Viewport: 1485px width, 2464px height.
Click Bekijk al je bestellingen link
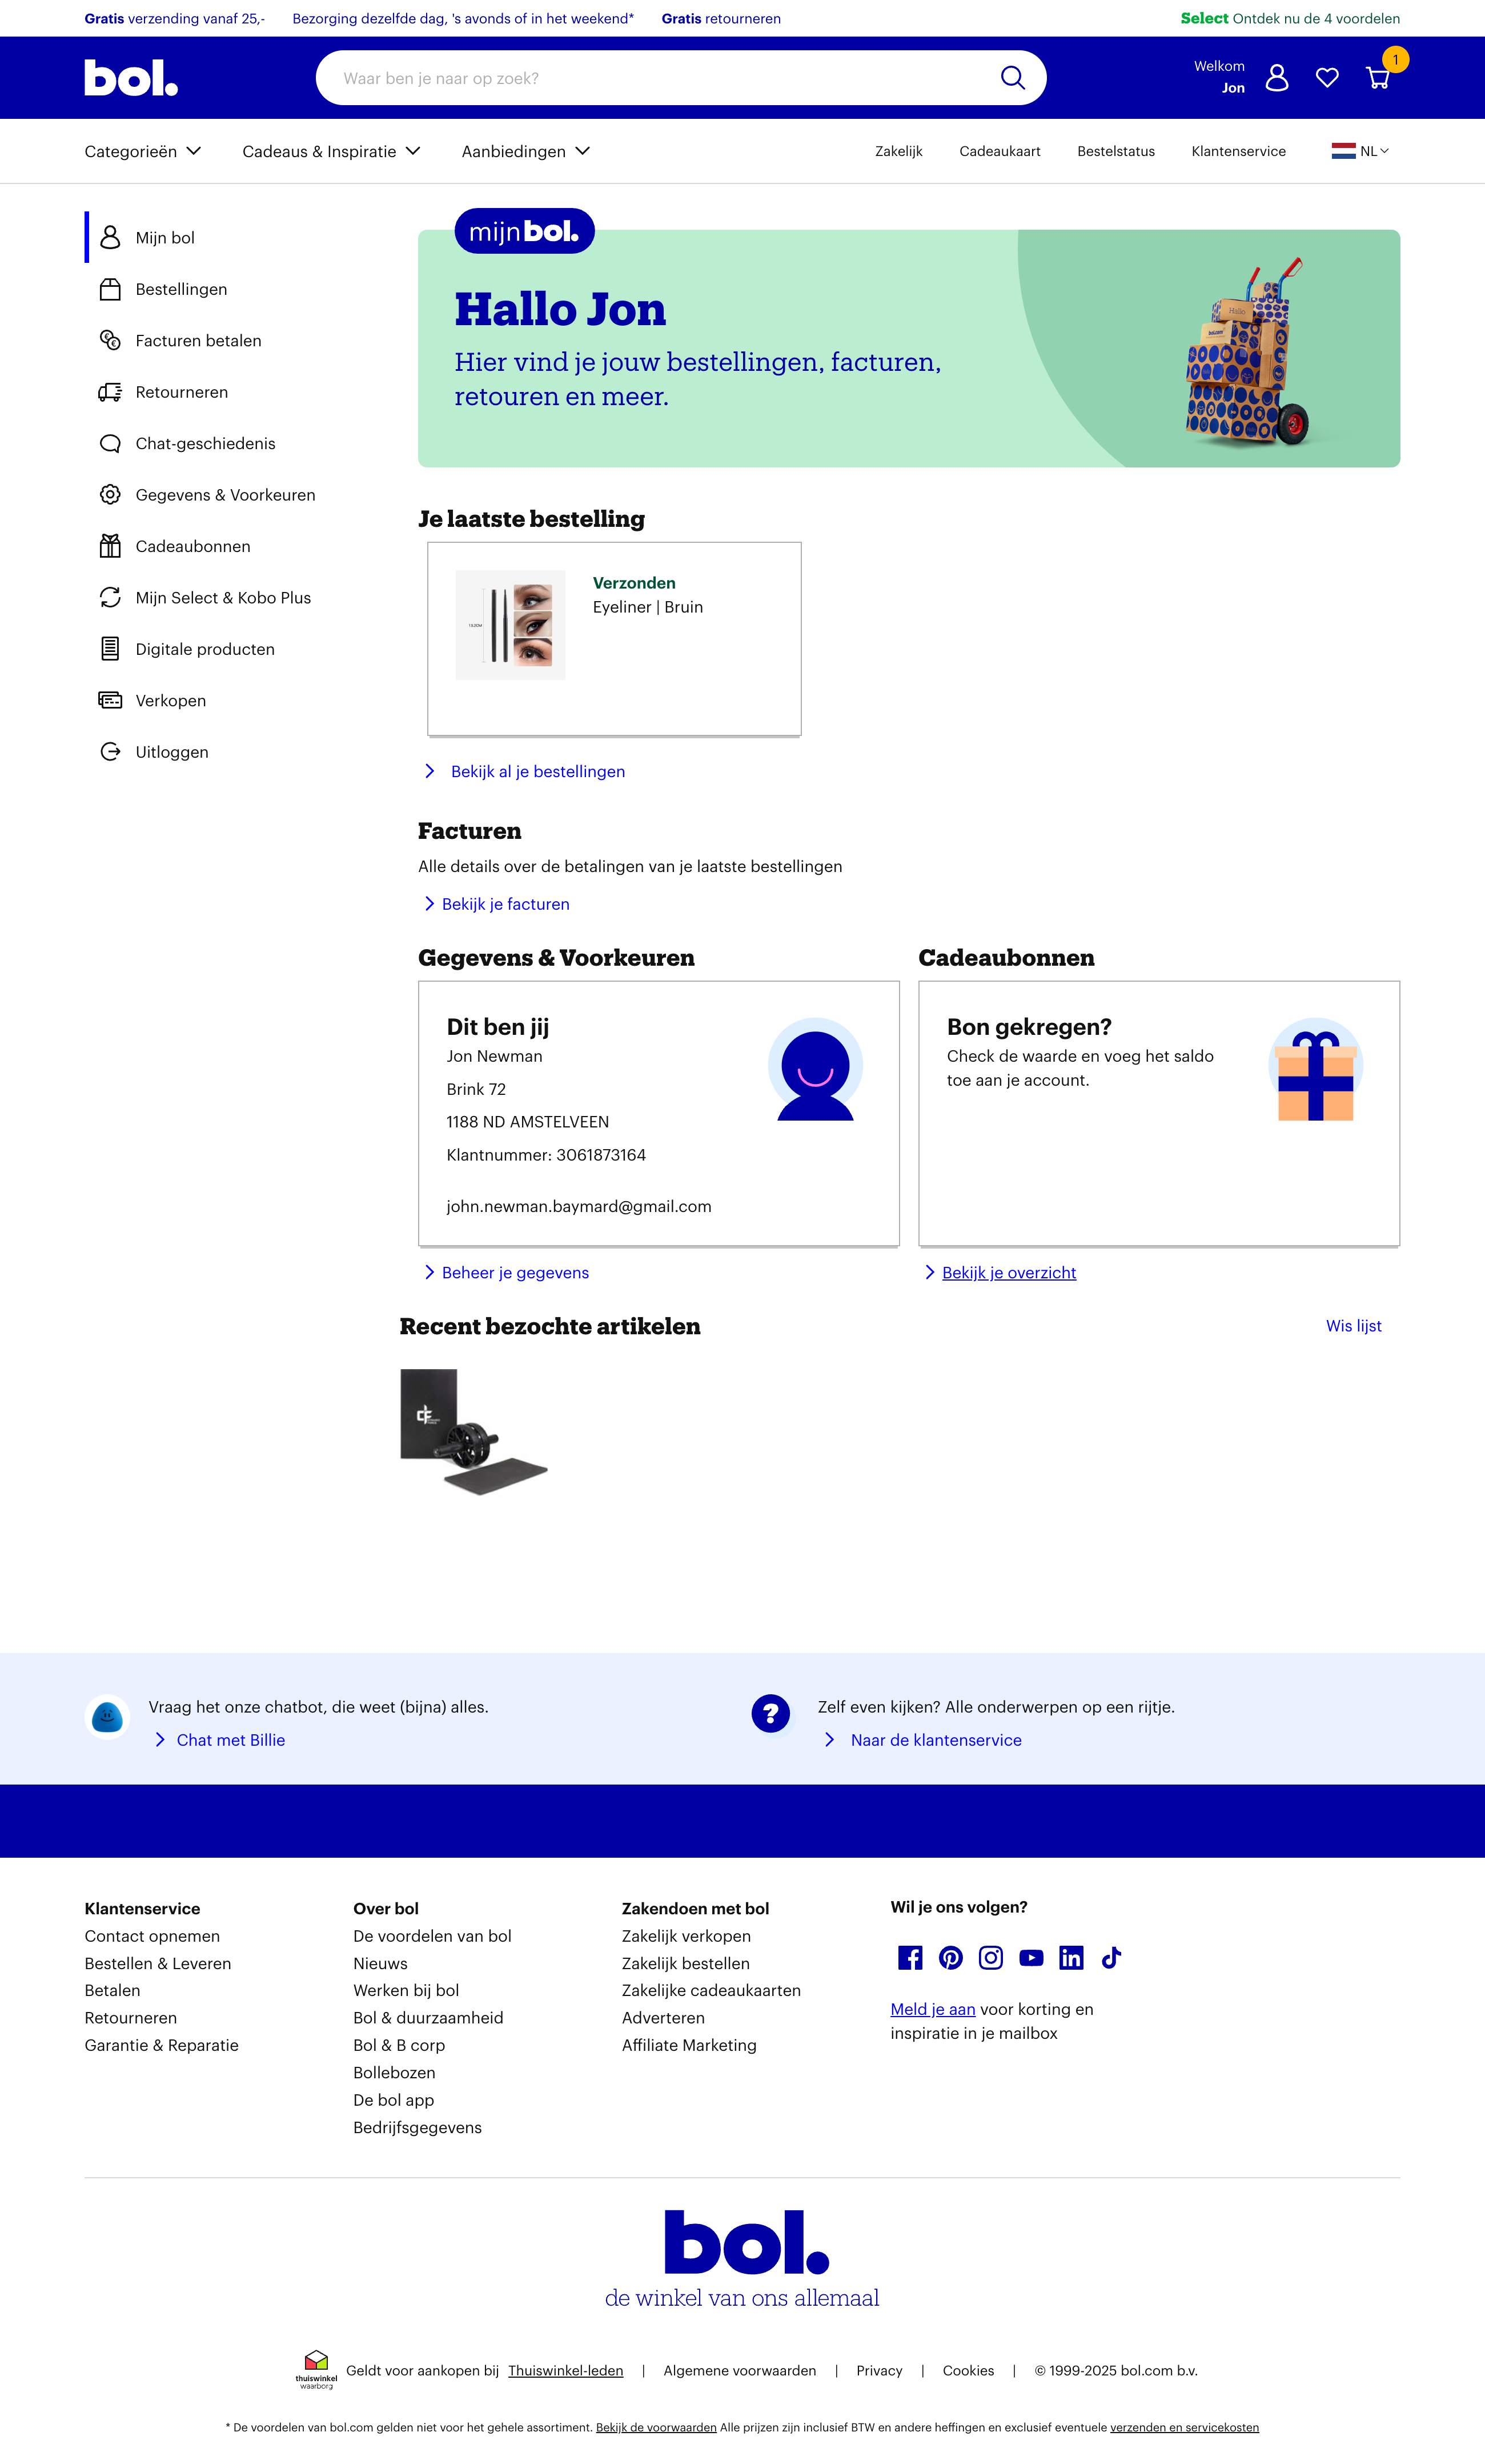537,771
